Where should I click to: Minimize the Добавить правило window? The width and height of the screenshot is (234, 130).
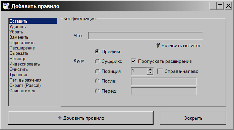[x=212, y=6]
